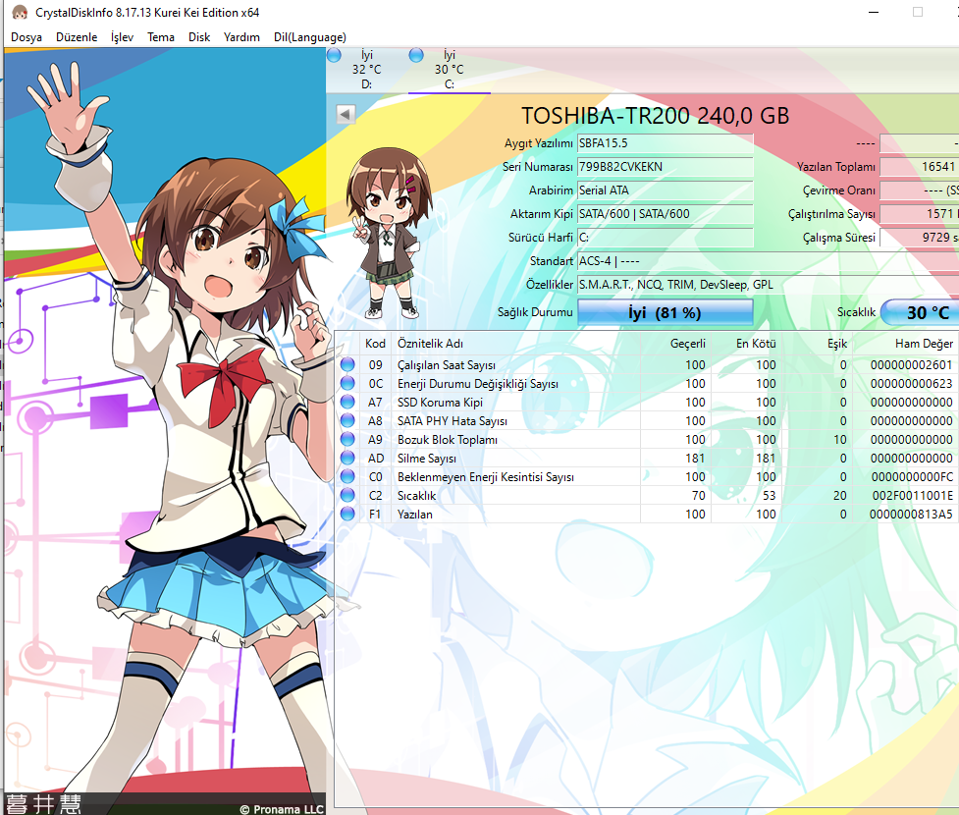The width and height of the screenshot is (959, 815).
Task: Open the Tema menu
Action: [161, 37]
